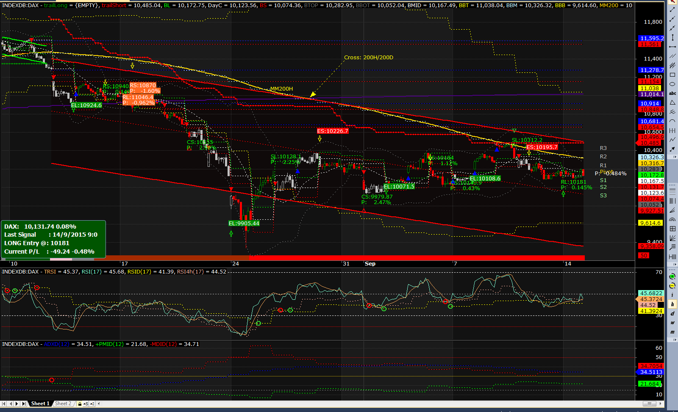Toggle the chart sheet lock icon
This screenshot has width=678, height=412.
[x=80, y=404]
